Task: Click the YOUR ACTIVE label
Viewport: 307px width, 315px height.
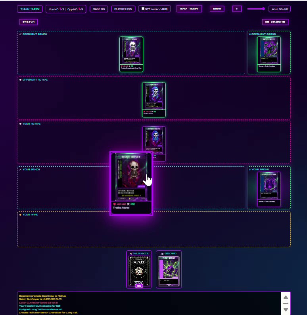Action: [31, 124]
